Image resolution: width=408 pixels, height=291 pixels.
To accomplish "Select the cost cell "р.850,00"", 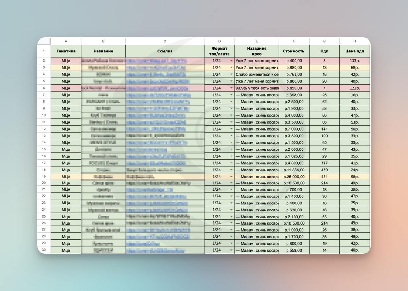I will (294, 88).
